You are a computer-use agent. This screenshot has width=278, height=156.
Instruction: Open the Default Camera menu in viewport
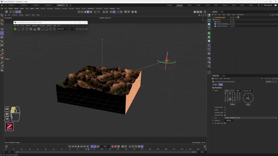coord(105,18)
